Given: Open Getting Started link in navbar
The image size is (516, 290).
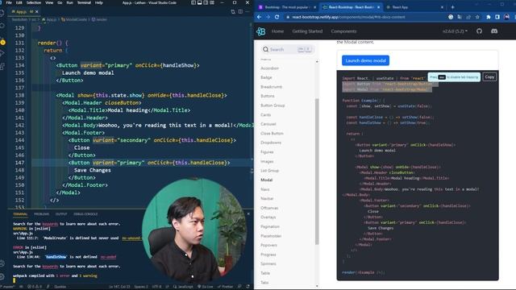Looking at the screenshot, I should tap(307, 31).
